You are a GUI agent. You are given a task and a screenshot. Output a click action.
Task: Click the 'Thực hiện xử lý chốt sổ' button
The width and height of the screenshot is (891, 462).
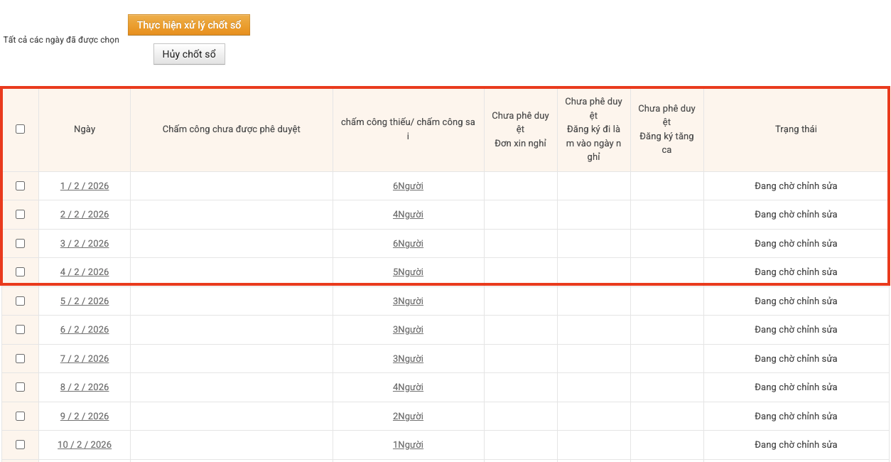189,25
